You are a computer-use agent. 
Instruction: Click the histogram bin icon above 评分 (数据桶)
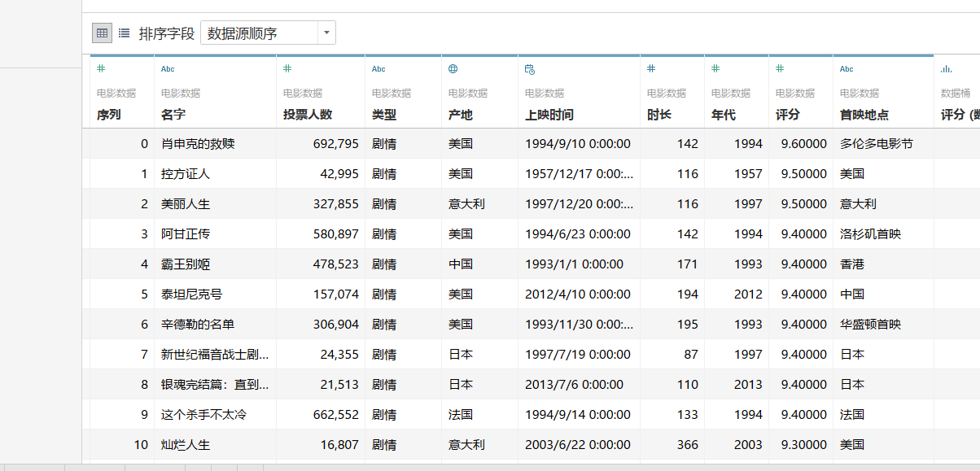[x=947, y=69]
